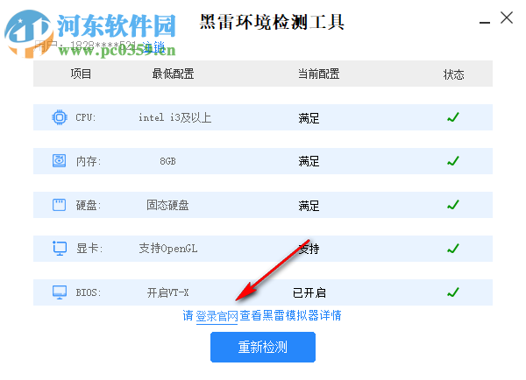The image size is (526, 380).
Task: Click the 黑雷环境检测工具 window title
Action: [272, 22]
